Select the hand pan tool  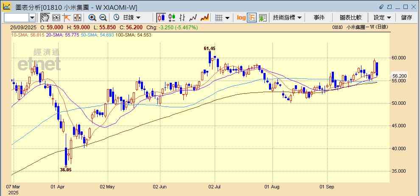[45, 18]
